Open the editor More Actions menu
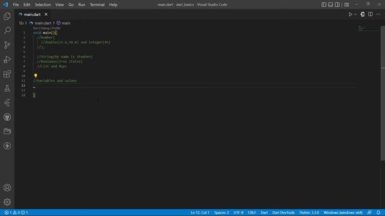 [x=378, y=14]
